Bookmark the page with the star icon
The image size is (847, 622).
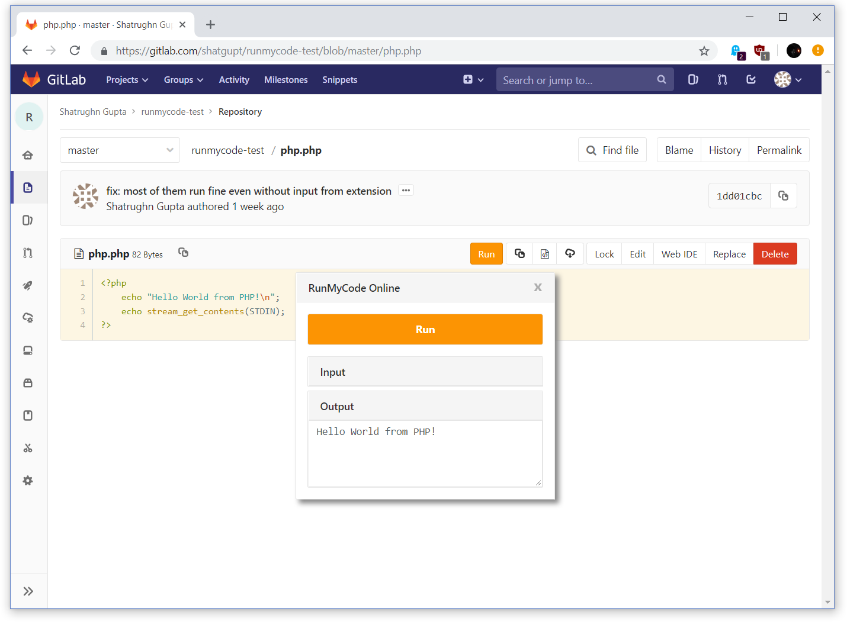(704, 51)
